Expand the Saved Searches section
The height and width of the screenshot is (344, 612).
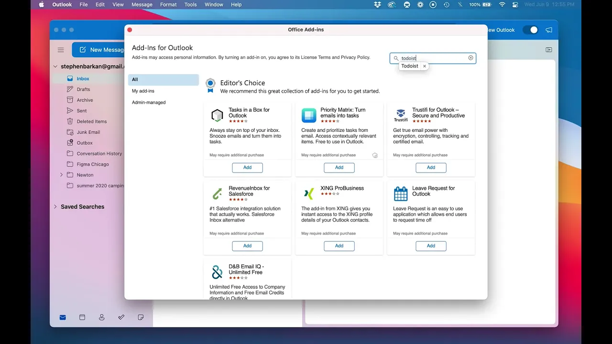point(55,207)
